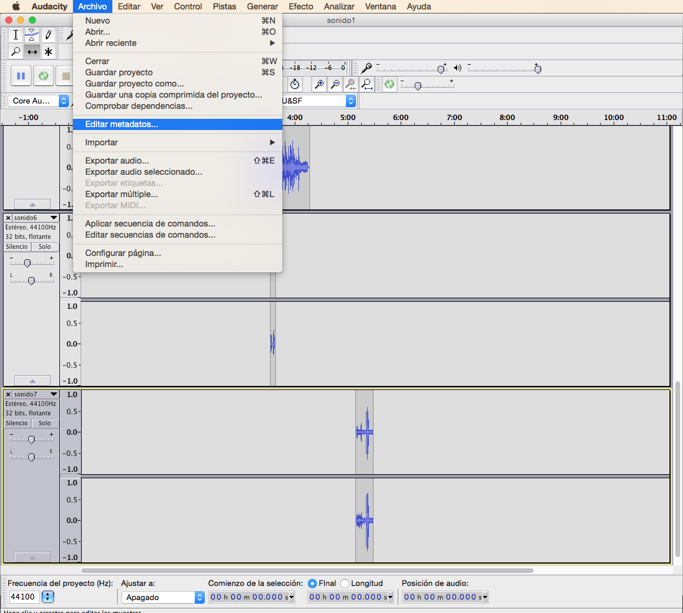Select the Selection (I-beam) tool
683x613 pixels.
pos(16,35)
